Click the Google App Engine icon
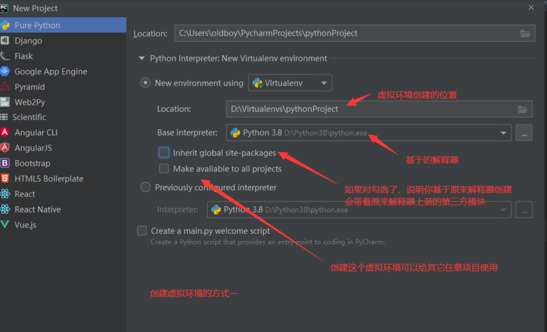547x332 pixels. coord(5,71)
